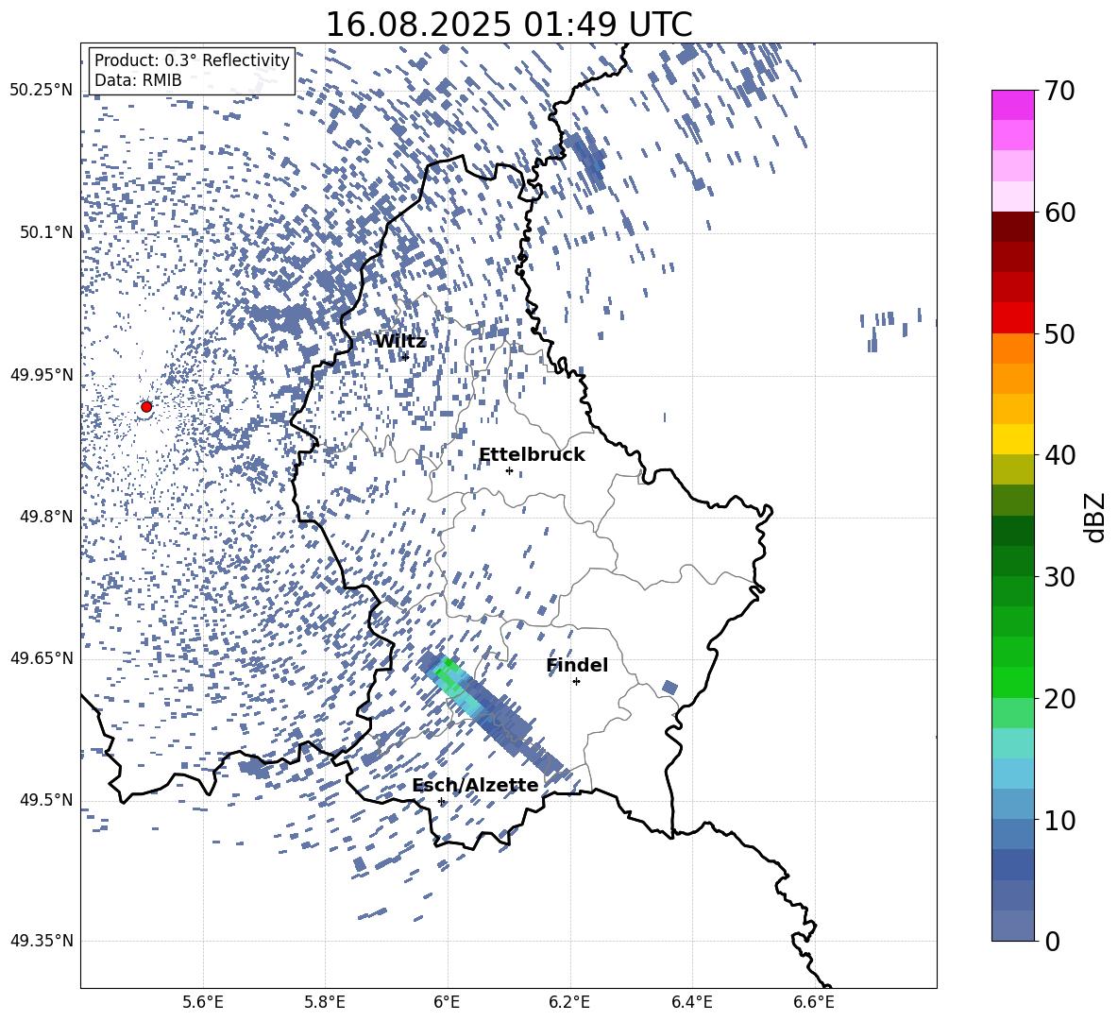Click the 'Data: RMIB' text
1118x1021 pixels.
138,80
